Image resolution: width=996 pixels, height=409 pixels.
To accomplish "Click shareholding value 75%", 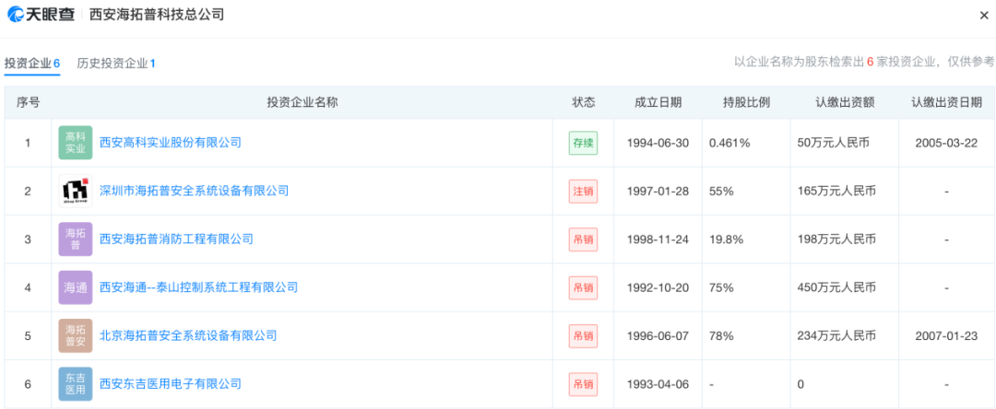I will pyautogui.click(x=721, y=287).
